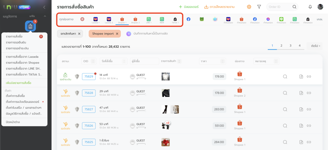Open the notifications bell
The width and height of the screenshot is (328, 150).
click(x=310, y=7)
